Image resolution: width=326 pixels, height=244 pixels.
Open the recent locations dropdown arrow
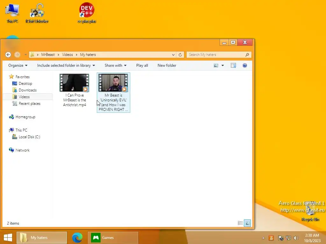click(25, 55)
